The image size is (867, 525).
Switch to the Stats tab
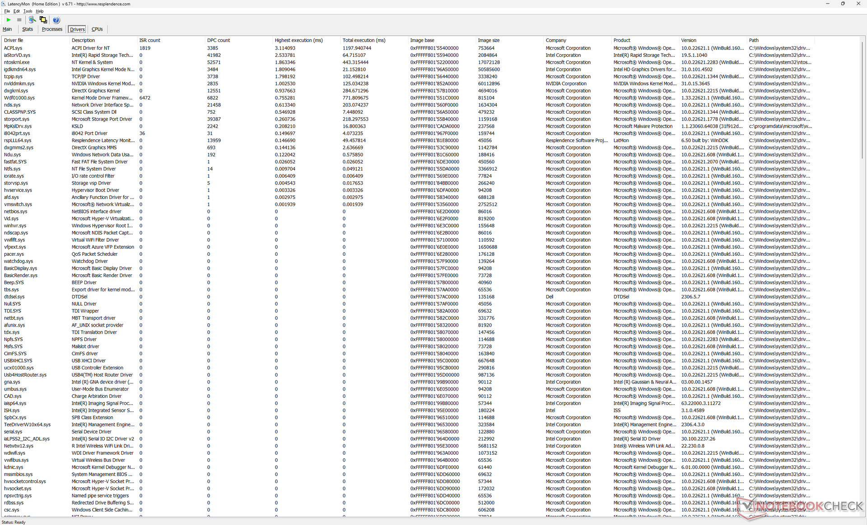28,29
